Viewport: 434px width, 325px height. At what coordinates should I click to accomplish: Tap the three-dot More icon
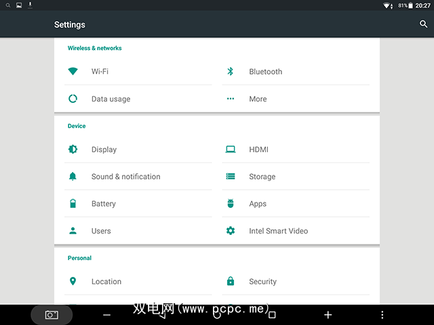tap(231, 99)
